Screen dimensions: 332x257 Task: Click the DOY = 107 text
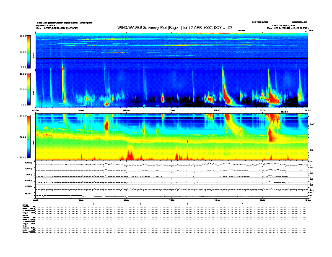pyautogui.click(x=223, y=28)
